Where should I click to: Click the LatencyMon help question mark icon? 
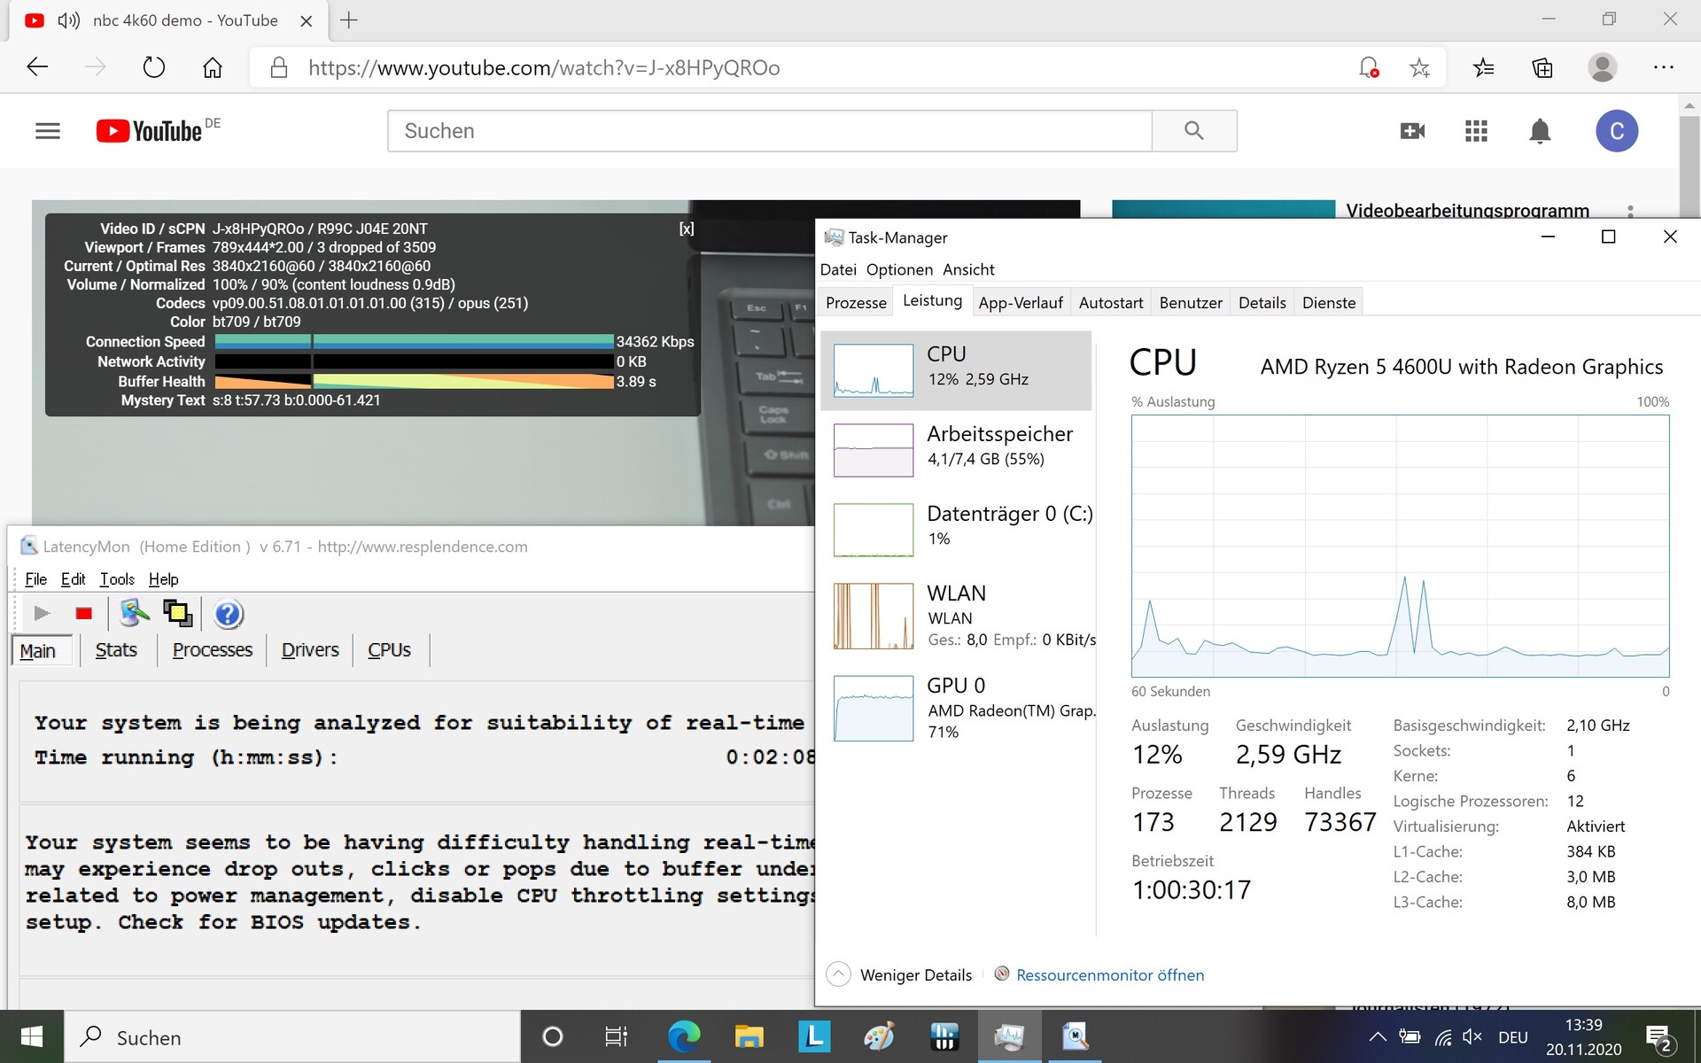[228, 613]
